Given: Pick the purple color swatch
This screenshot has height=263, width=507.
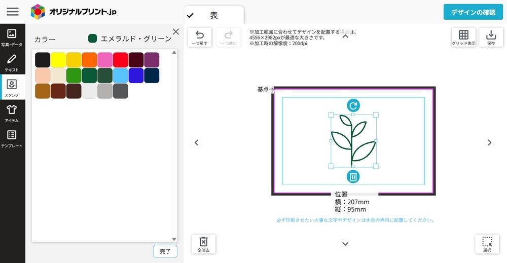Looking at the screenshot, I should point(152,60).
